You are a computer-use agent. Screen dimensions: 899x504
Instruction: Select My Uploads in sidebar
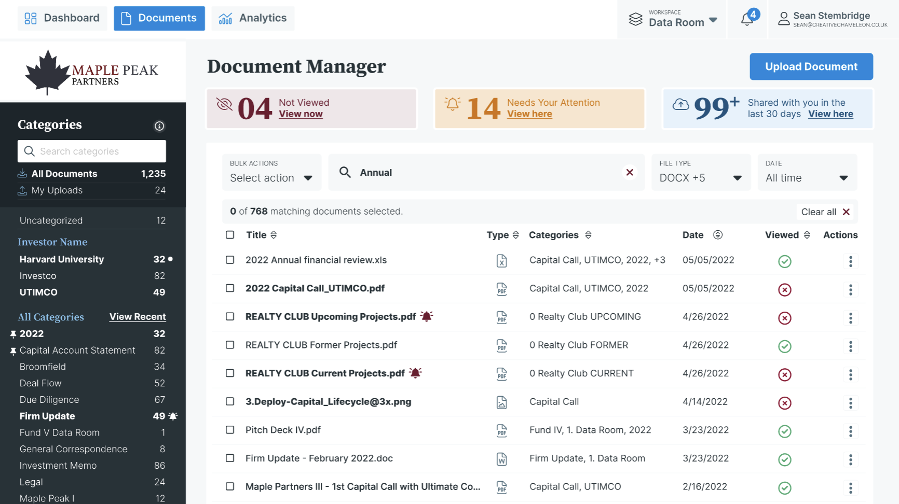point(92,190)
